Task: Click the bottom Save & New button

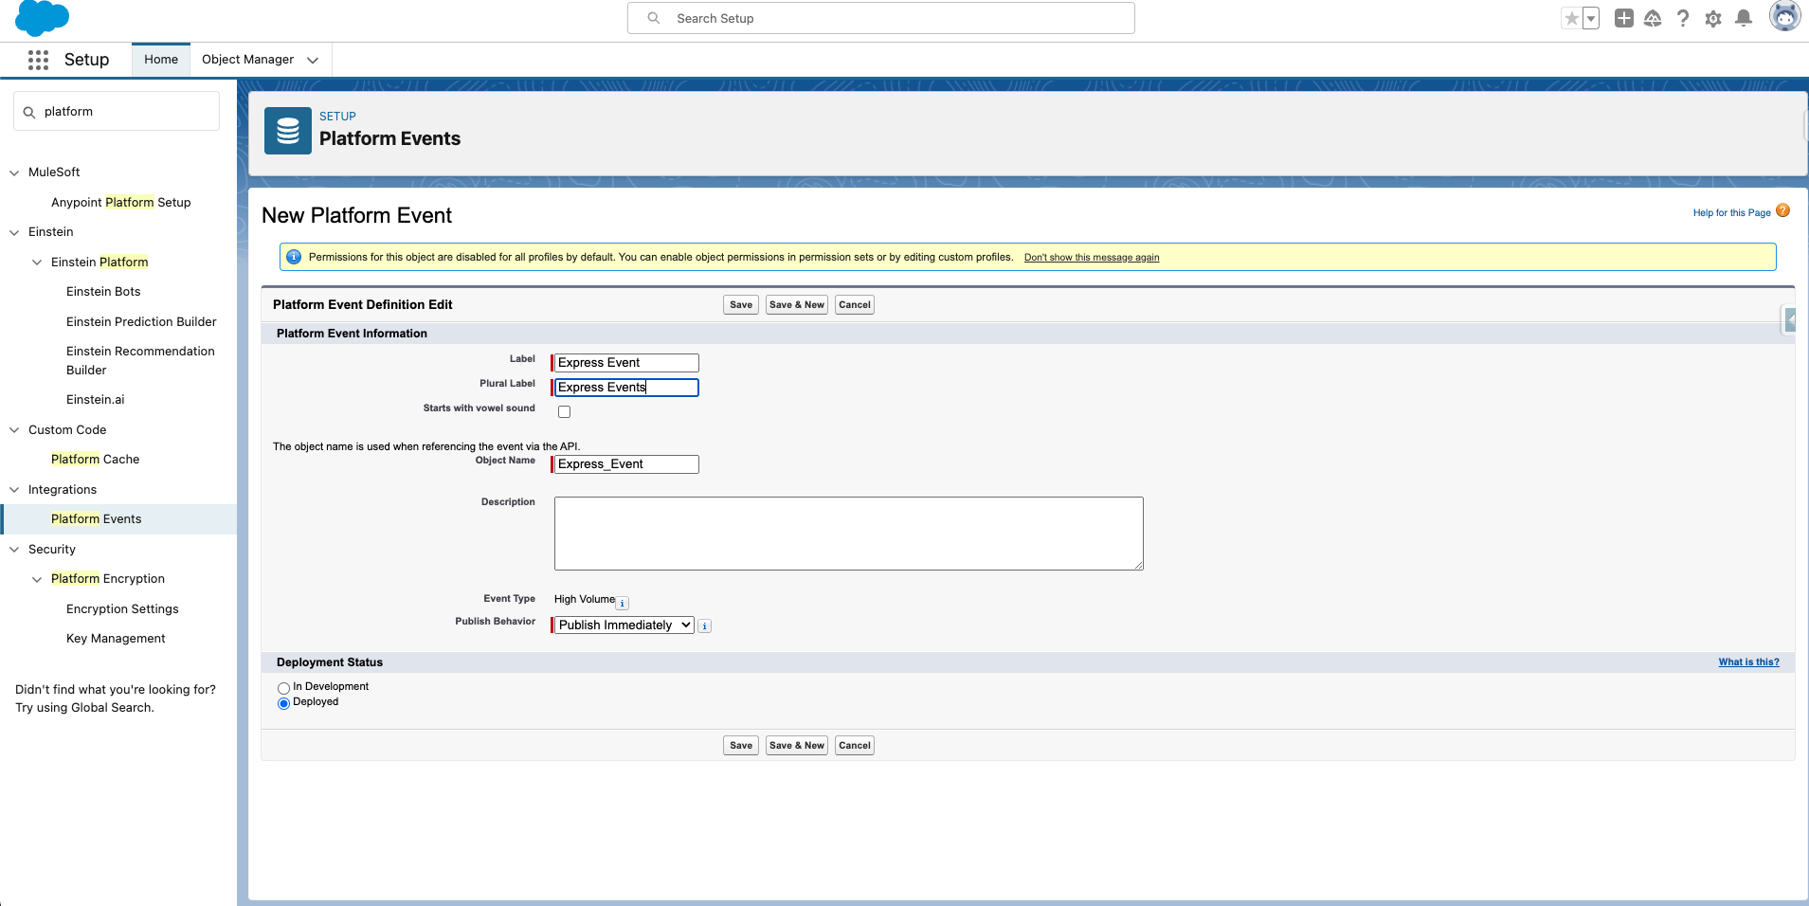Action: coord(797,746)
